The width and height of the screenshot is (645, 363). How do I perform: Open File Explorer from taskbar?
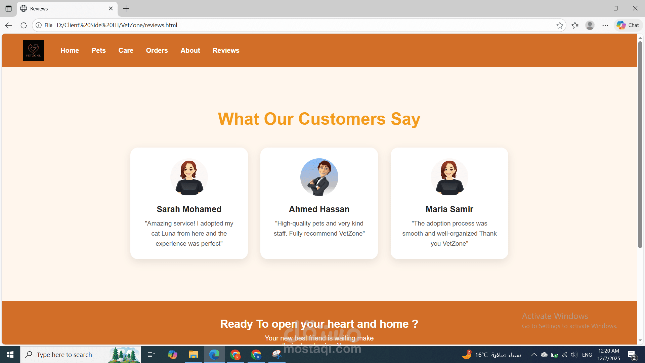pos(193,355)
